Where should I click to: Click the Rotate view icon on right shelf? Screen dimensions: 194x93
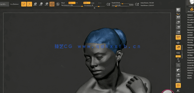pyautogui.click(x=178, y=80)
